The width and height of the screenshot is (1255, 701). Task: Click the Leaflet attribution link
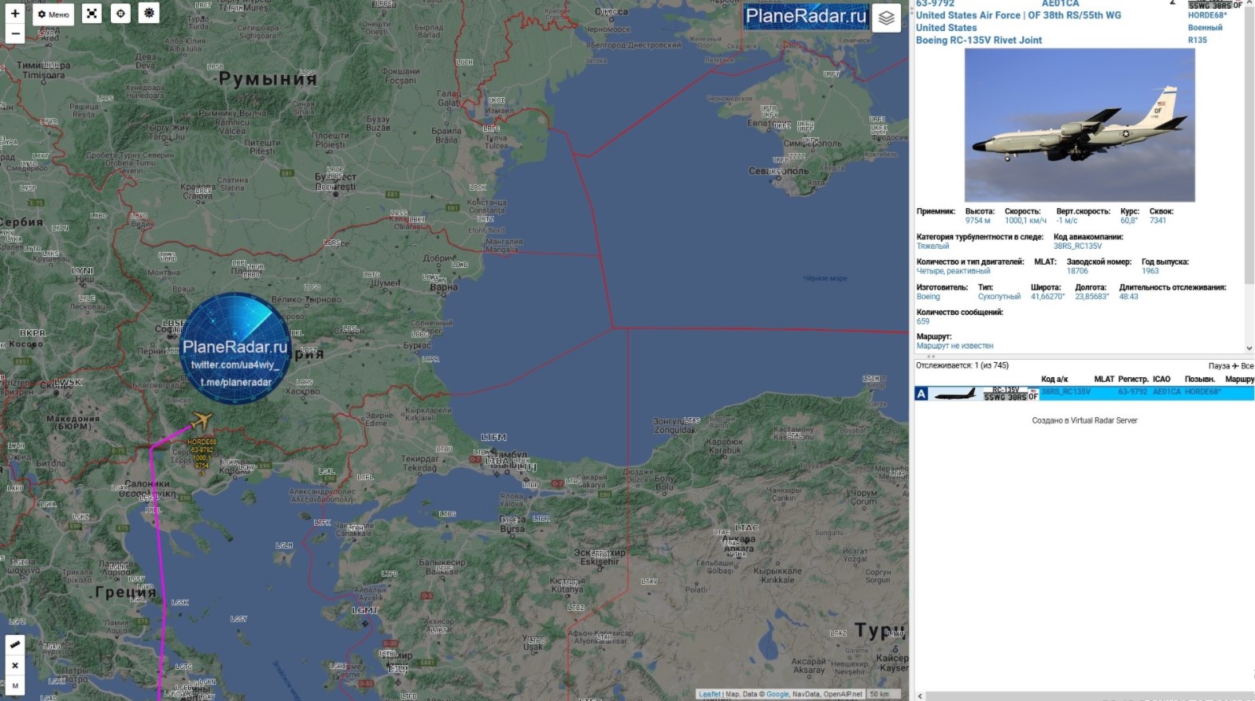[710, 694]
